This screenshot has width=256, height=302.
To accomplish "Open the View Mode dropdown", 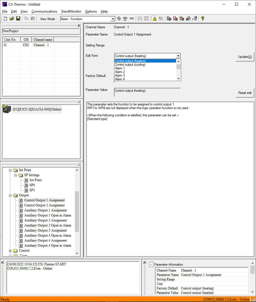I will tap(113, 19).
